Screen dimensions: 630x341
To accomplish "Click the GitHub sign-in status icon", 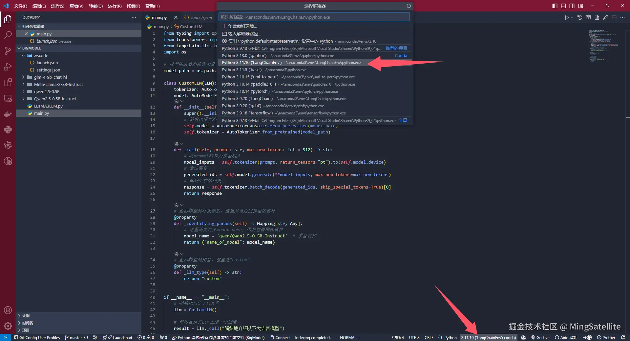I will coord(587,337).
